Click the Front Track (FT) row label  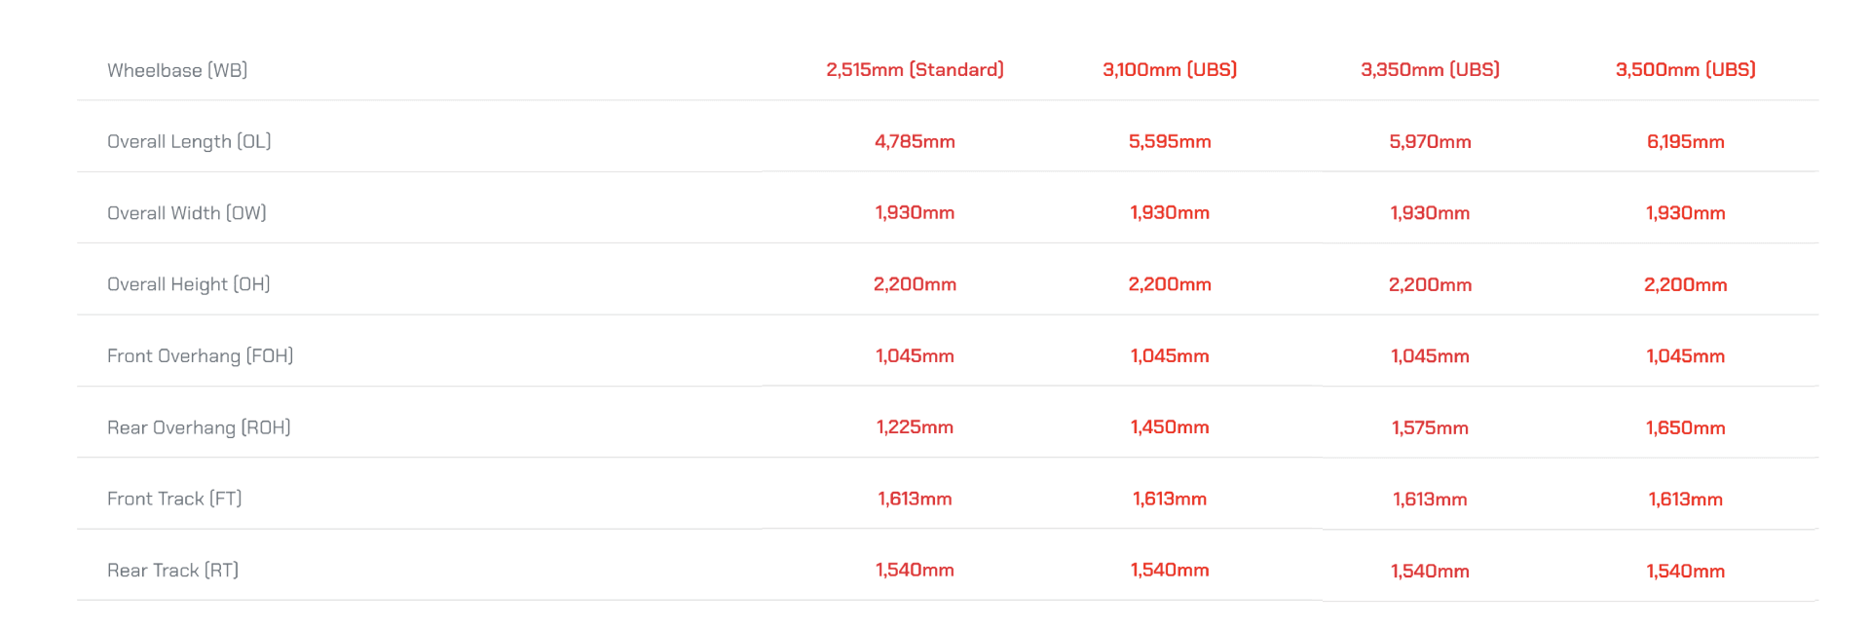(174, 499)
